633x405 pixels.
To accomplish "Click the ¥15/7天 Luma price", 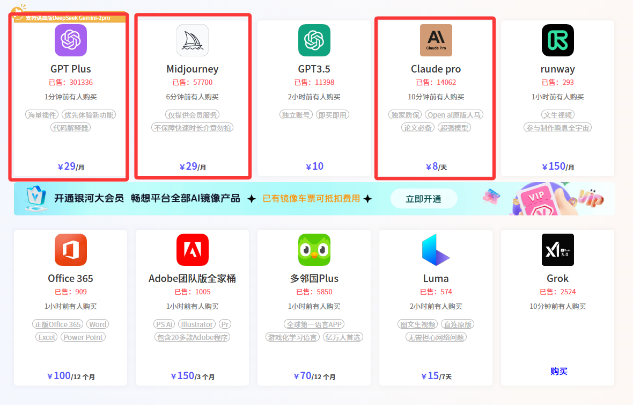I will click(436, 376).
